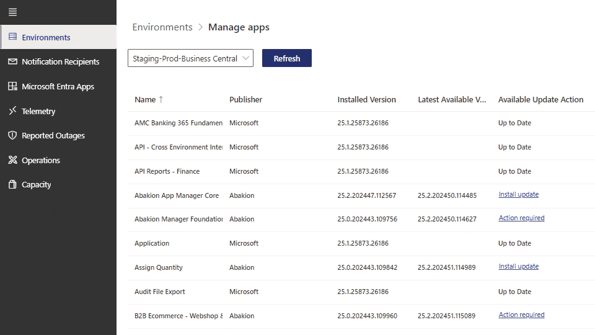Screen dimensions: 595x335
Task: Install update for Assign Quantity
Action: click(518, 267)
